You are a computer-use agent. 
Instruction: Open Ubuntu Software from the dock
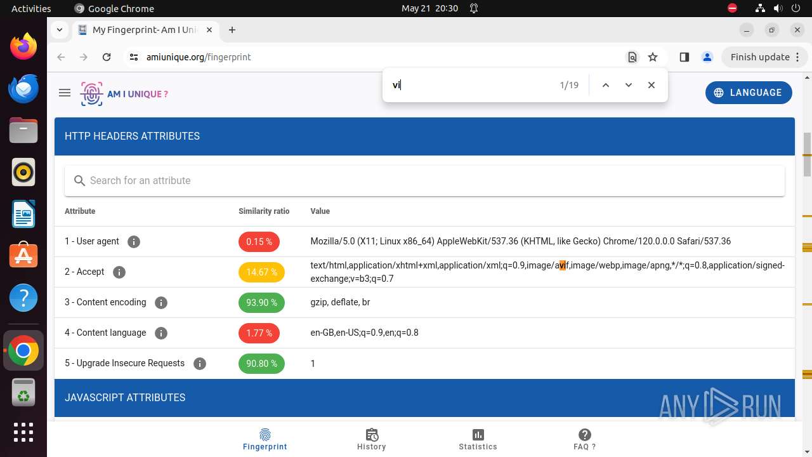(23, 256)
